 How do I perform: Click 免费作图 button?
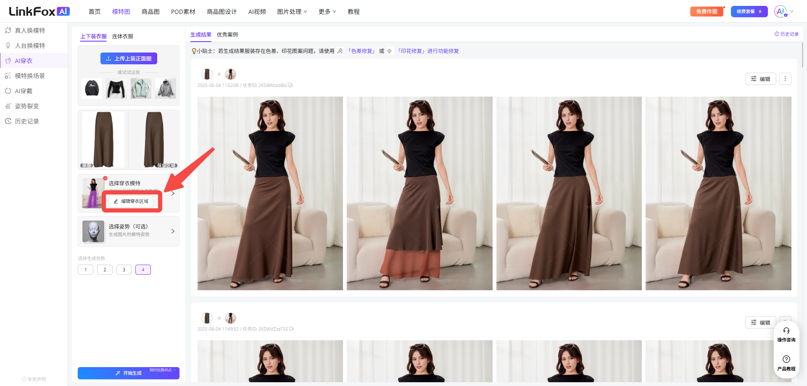[x=707, y=12]
